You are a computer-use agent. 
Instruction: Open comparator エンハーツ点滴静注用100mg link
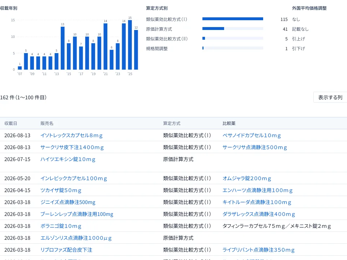coord(258,190)
